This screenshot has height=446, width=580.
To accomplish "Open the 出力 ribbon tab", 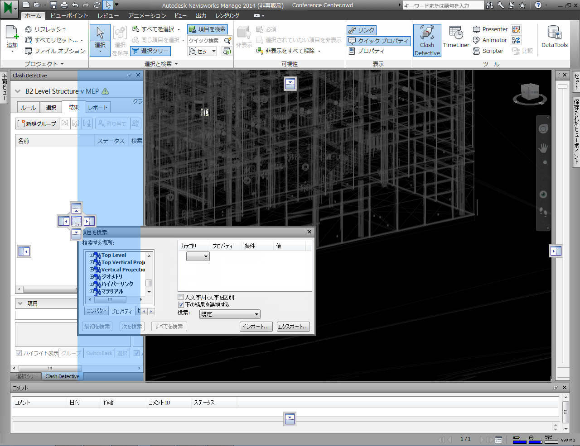I will tap(201, 16).
